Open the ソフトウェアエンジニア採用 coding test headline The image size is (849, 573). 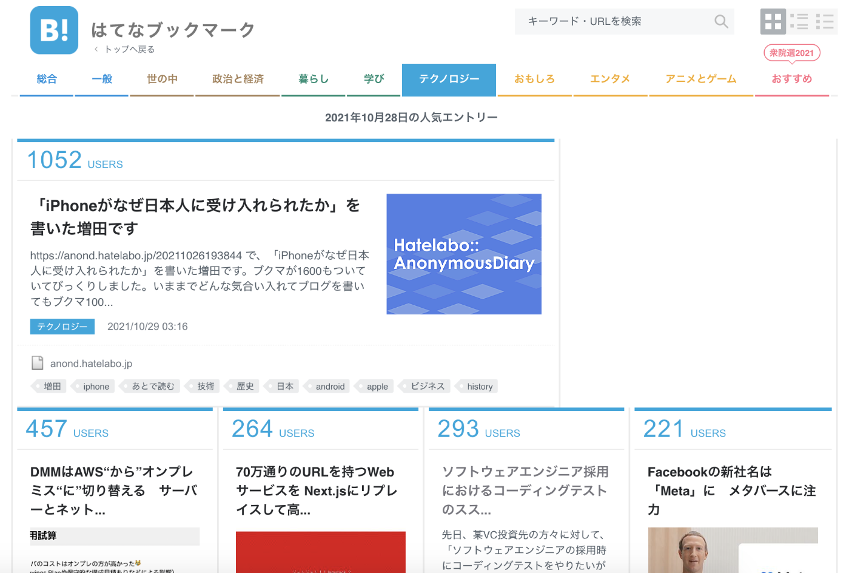525,490
